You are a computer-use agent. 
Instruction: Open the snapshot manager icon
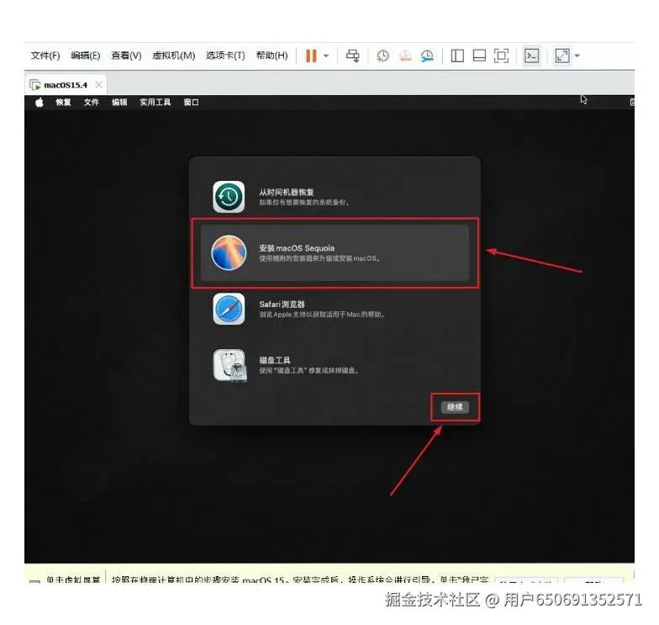click(x=427, y=56)
